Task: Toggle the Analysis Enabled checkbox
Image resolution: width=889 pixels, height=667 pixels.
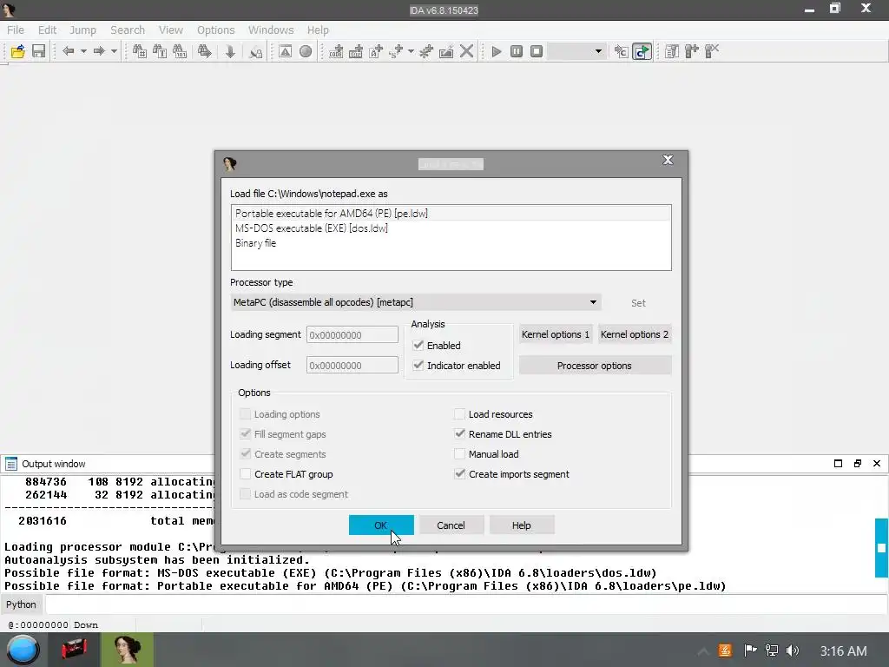Action: pyautogui.click(x=418, y=345)
